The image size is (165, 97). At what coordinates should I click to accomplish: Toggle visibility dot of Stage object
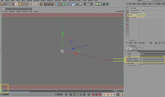coord(142,8)
